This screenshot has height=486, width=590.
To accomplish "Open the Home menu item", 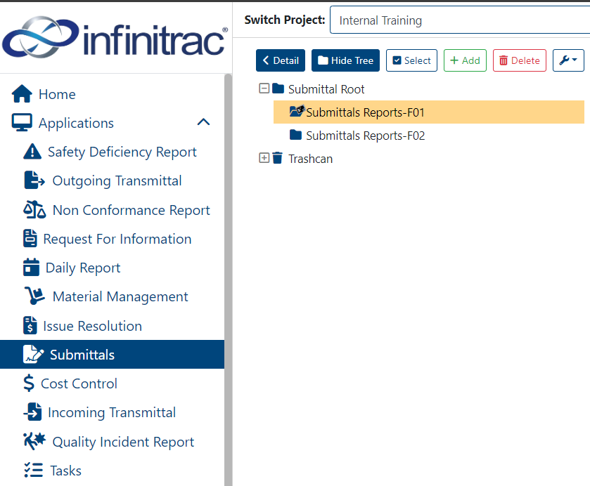I will [x=57, y=94].
